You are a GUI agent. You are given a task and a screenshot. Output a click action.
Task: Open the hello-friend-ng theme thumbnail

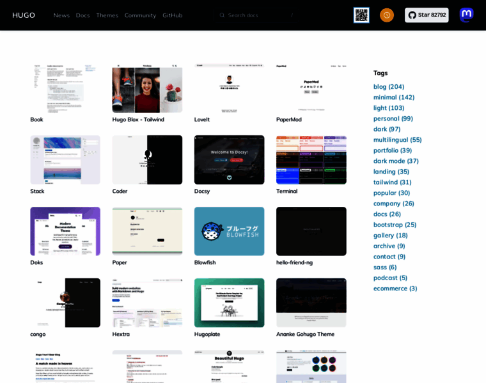pos(311,232)
